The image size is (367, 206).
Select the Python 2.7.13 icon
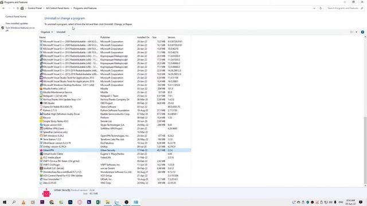(41, 110)
